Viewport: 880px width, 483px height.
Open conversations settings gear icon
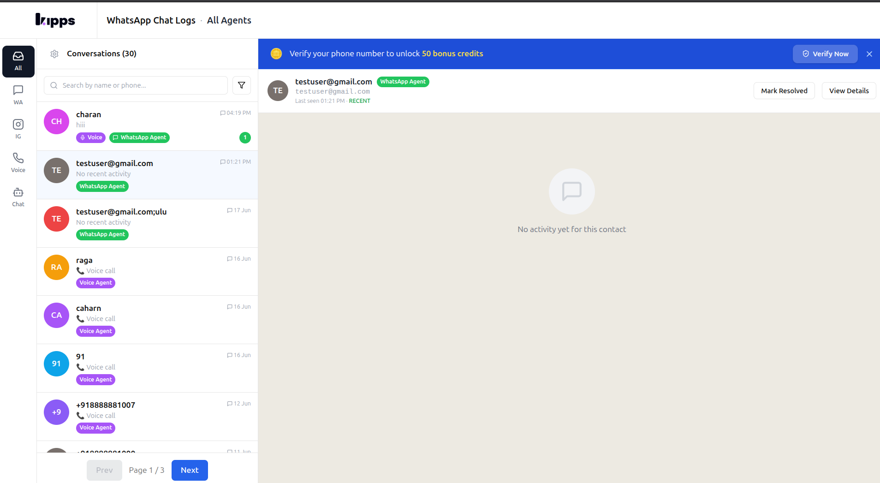tap(54, 54)
